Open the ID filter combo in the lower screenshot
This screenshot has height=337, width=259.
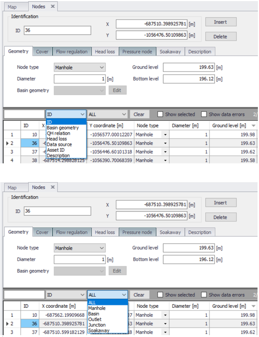(x=66, y=295)
